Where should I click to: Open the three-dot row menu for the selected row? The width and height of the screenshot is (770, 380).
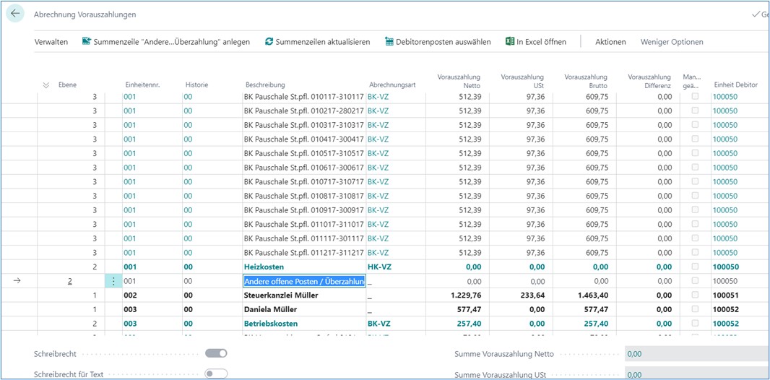113,281
